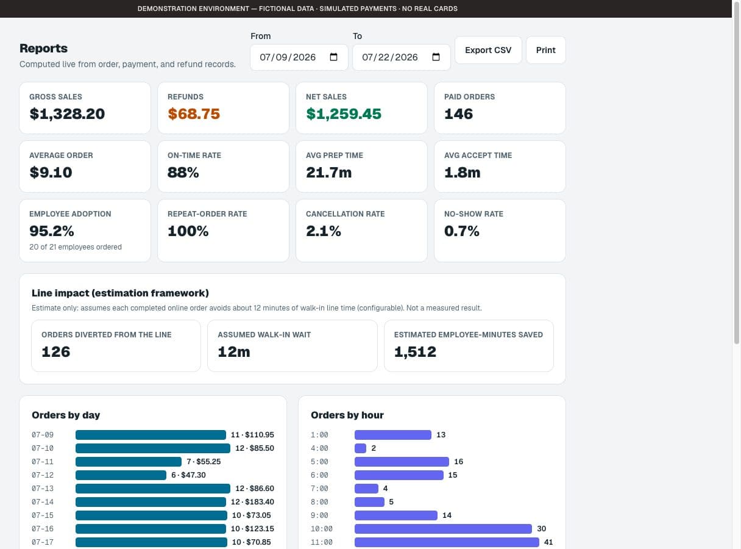Viewport: 741px width, 549px height.
Task: Select the Assumed Walk-In Wait value 12m
Action: tap(234, 352)
